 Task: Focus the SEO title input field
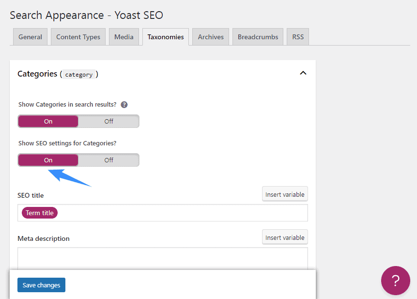coord(163,213)
